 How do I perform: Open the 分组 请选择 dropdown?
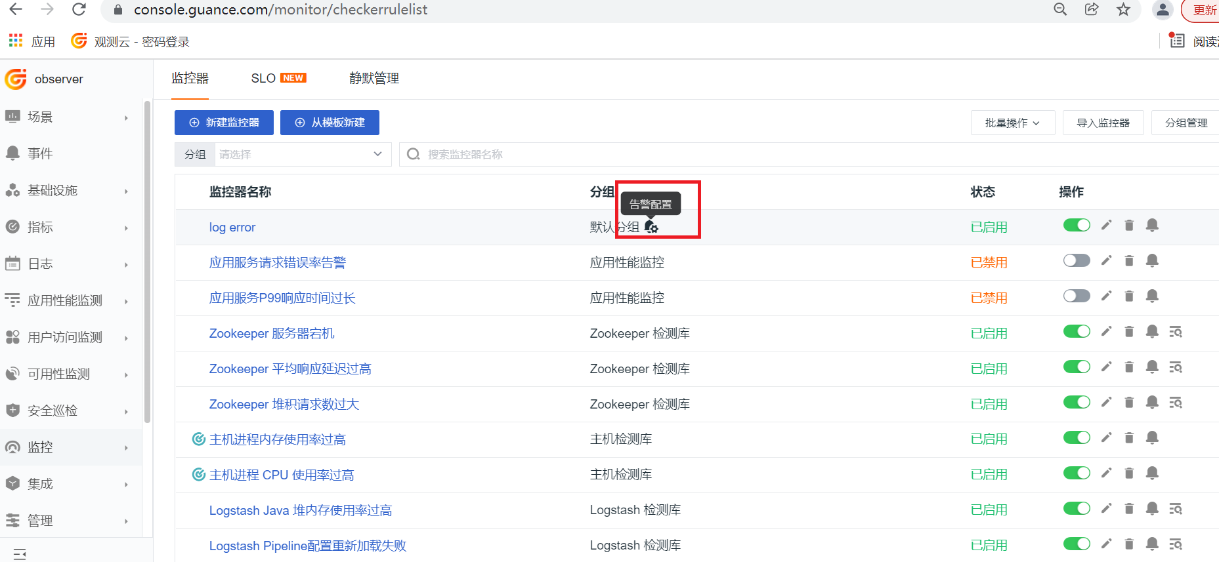pyautogui.click(x=303, y=154)
